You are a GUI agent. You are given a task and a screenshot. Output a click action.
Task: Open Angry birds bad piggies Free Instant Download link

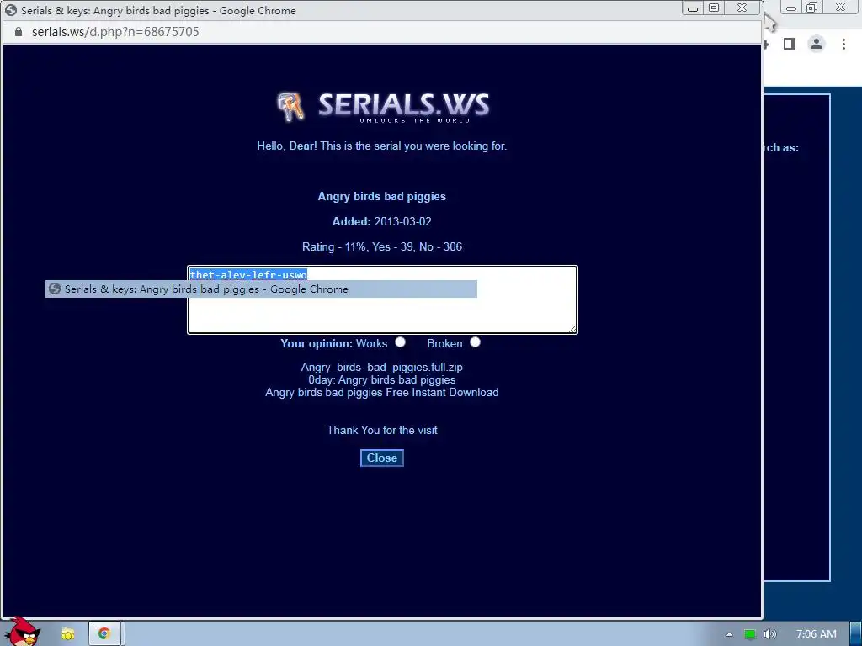382,392
